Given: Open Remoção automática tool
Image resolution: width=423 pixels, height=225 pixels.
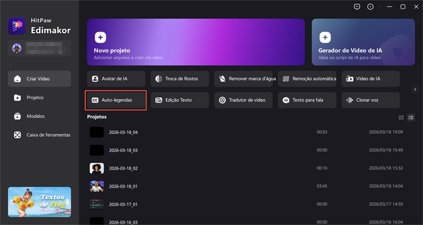Looking at the screenshot, I should (307, 79).
